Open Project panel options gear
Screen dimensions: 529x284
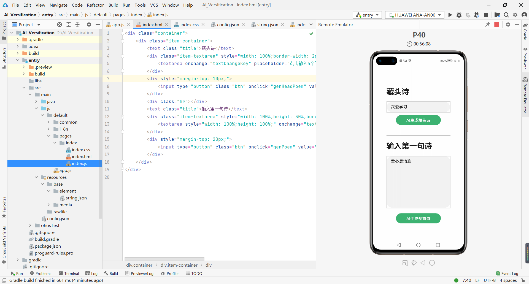89,25
